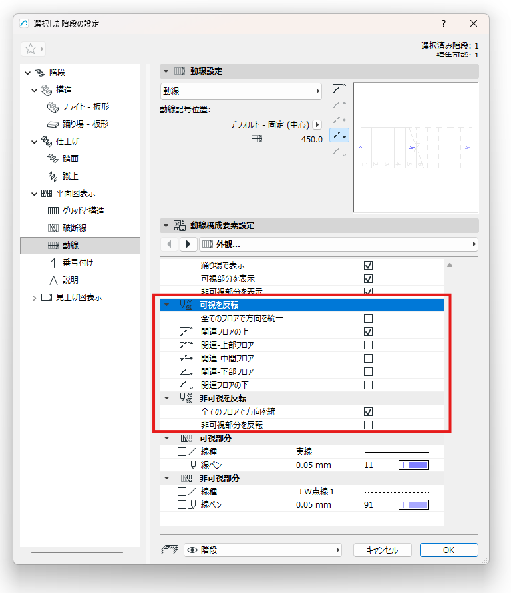511x593 pixels.
Task: Click the 可視を反転 group icon
Action: [x=186, y=305]
